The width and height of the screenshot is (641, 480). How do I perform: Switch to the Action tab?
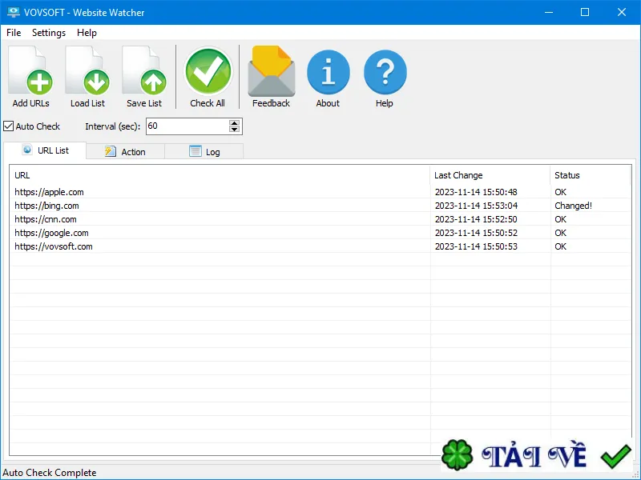(126, 151)
